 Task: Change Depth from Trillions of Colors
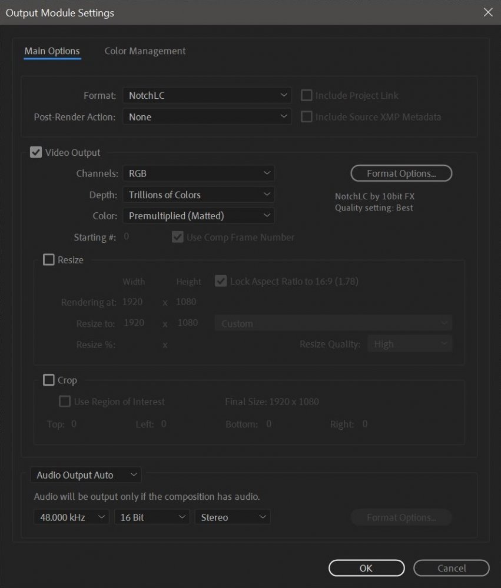click(198, 195)
